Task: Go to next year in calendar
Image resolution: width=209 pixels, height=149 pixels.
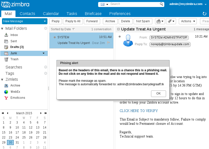Action: [x=46, y=113]
